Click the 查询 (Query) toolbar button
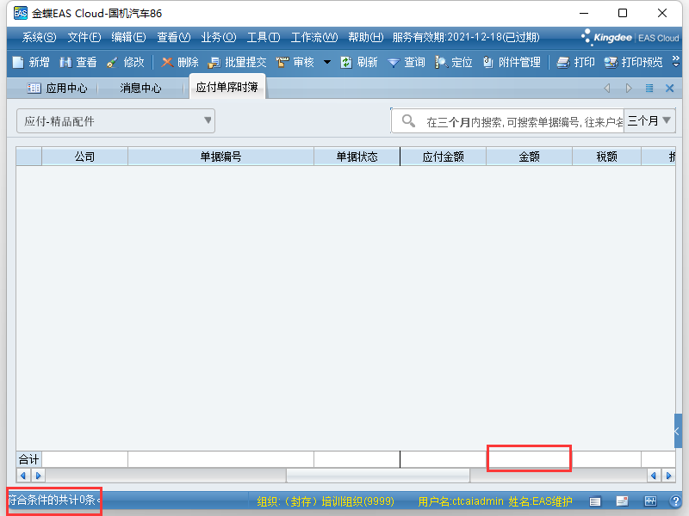689x516 pixels. (406, 63)
